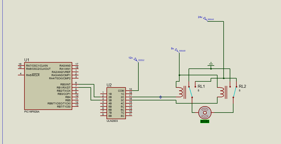Click the RA6/OSC2/CLKOUT pin label

[38, 69]
